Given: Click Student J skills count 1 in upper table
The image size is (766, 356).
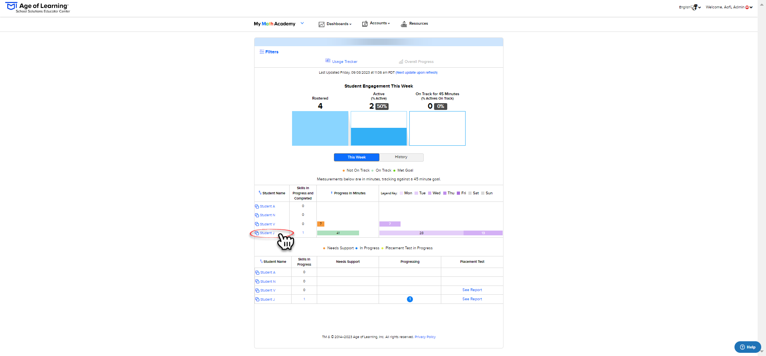Looking at the screenshot, I should (x=303, y=233).
